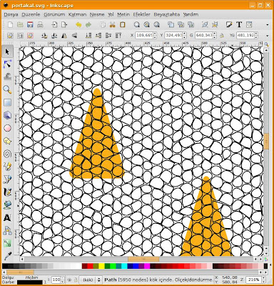
Task: Expand the command toolbar overflow arrow
Action: point(268,25)
